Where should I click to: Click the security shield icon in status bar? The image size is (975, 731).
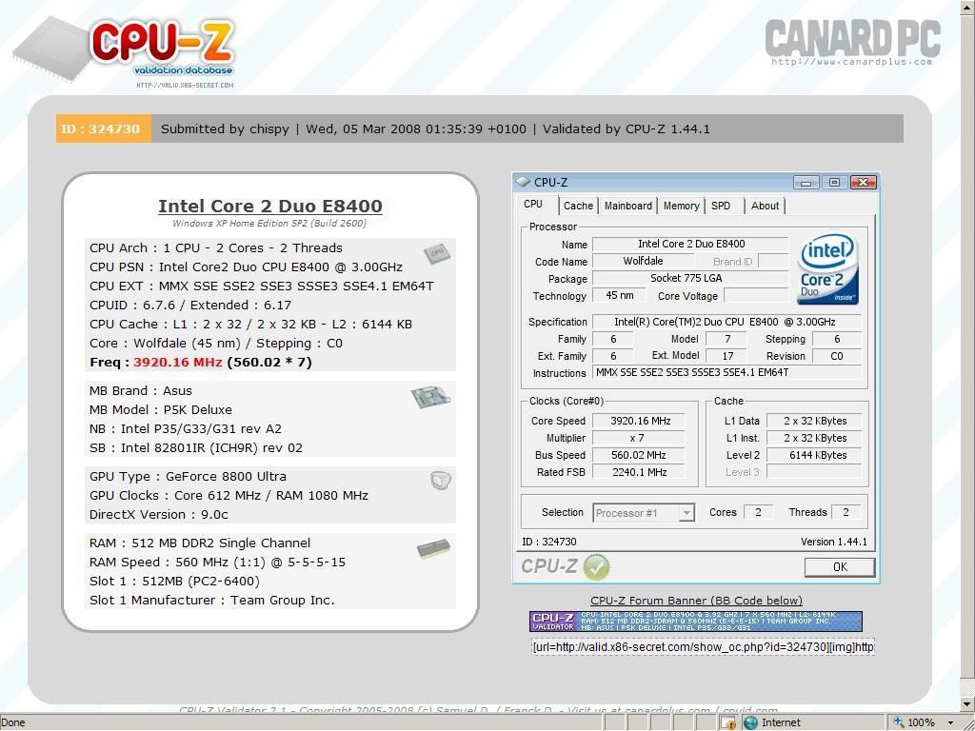[728, 722]
